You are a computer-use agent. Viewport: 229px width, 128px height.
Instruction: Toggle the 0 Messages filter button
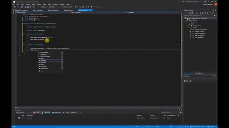tap(57, 113)
